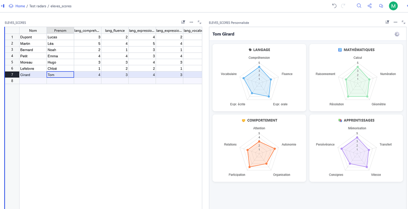This screenshot has width=408, height=209.
Task: Open sort and filter for Personnalisée widget
Action: coord(387,22)
